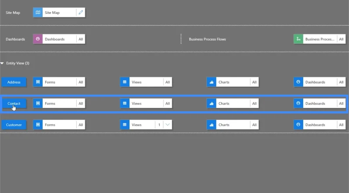Select the Address entity button
This screenshot has height=193, width=349.
(14, 82)
